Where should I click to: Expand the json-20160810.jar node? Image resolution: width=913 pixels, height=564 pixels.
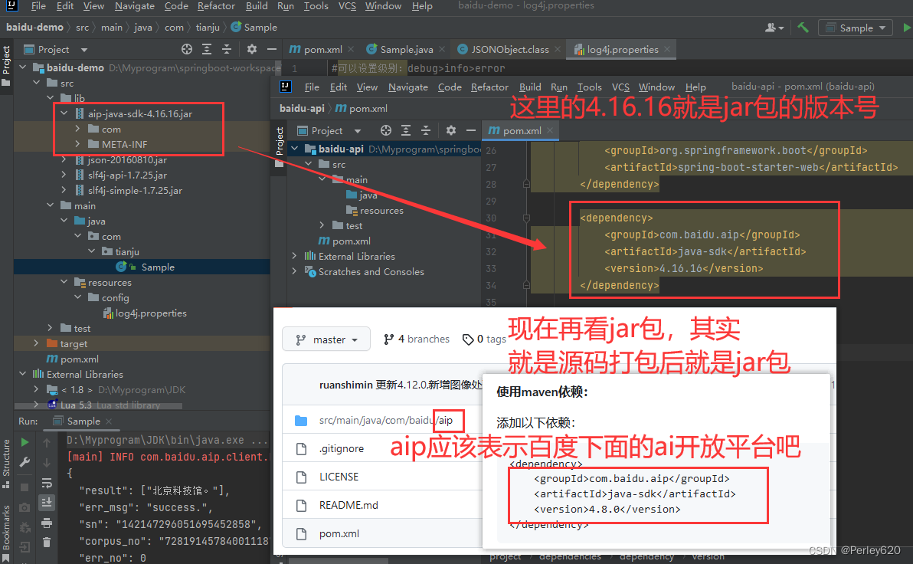pyautogui.click(x=64, y=159)
